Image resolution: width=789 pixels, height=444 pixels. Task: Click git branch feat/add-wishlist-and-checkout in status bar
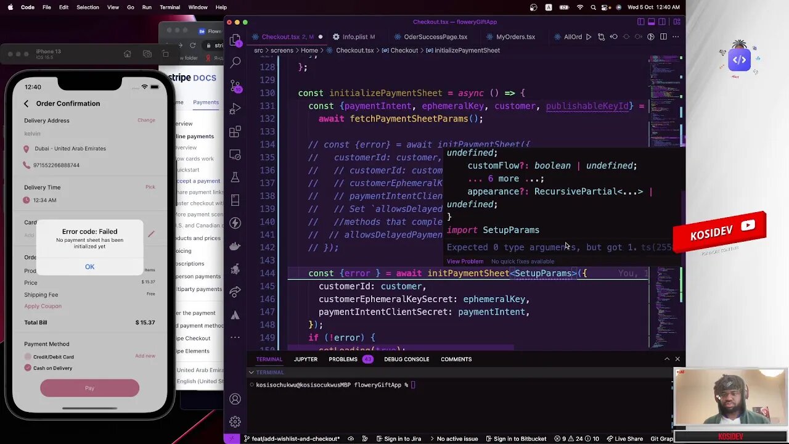[292, 438]
